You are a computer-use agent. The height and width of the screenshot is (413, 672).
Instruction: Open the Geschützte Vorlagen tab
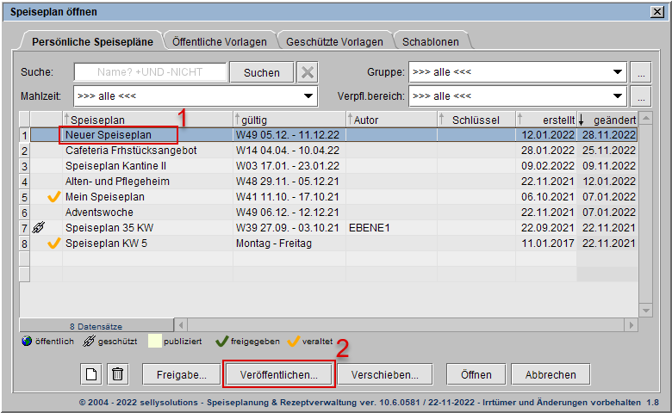click(334, 41)
